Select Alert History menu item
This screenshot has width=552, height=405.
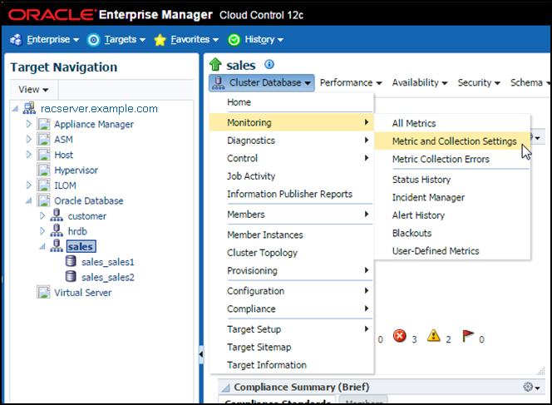click(x=452, y=215)
